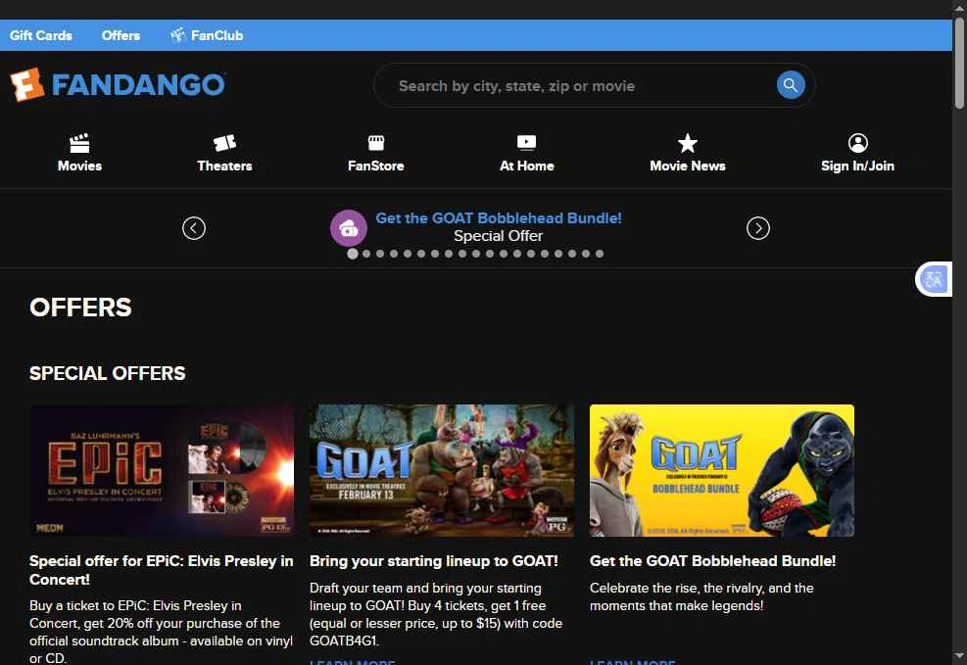Open 'Special offer for EPiC: Elvis Presley' title

162,570
